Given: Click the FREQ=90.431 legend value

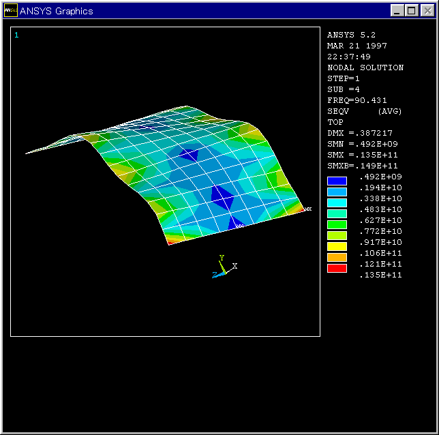Looking at the screenshot, I should tap(357, 100).
